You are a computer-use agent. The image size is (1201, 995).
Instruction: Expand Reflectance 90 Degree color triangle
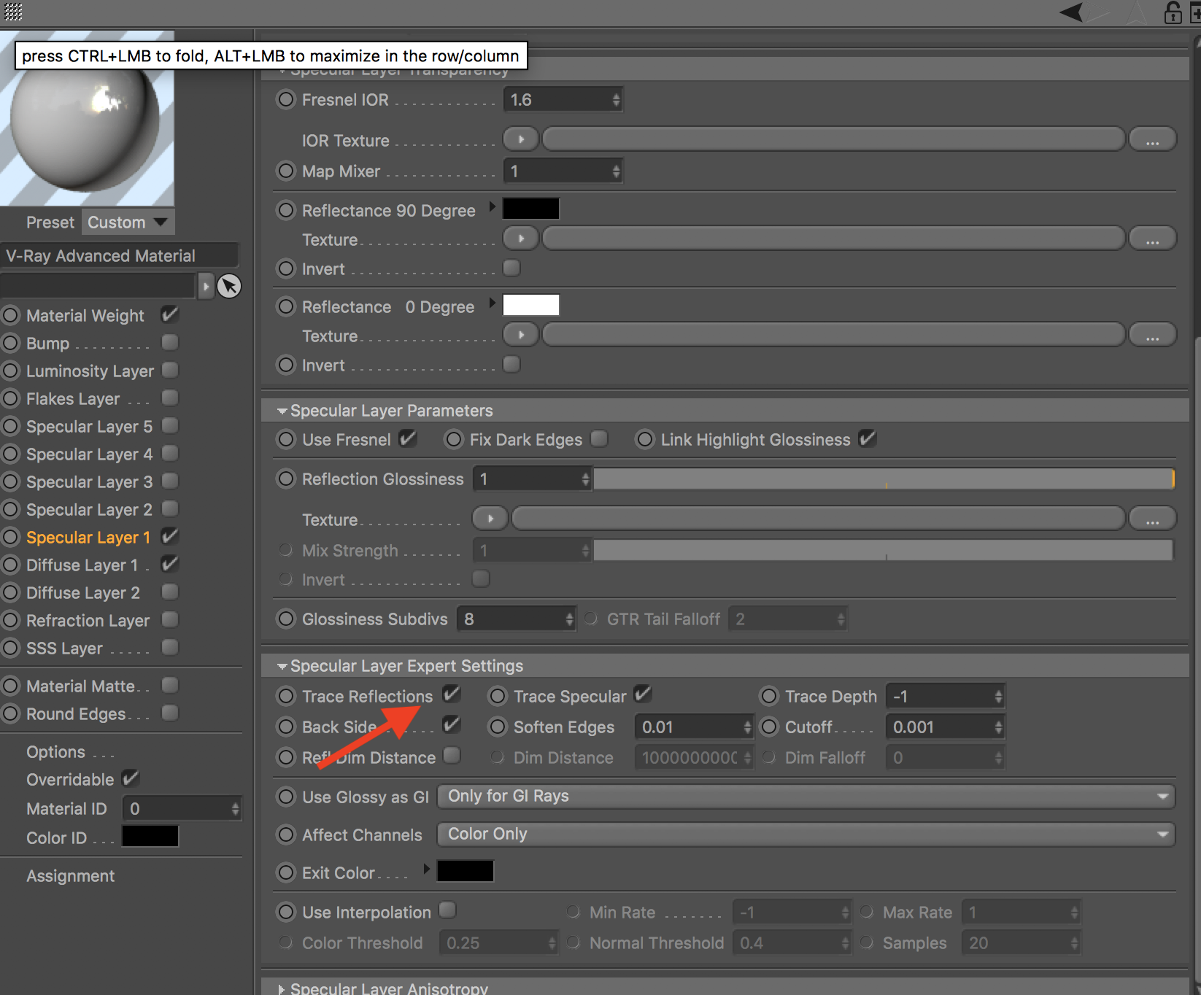(x=493, y=207)
